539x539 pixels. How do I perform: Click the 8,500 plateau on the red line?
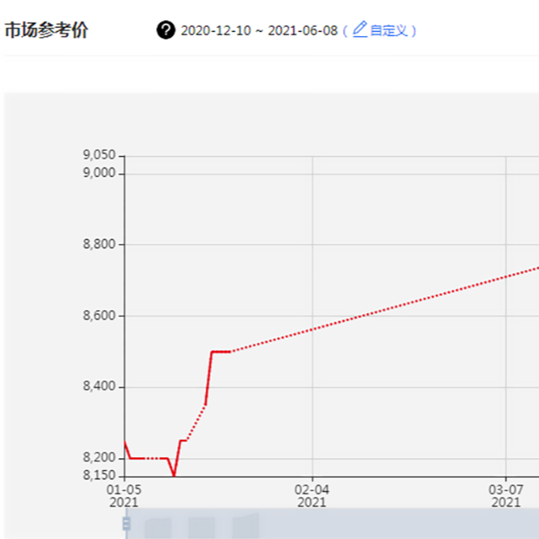coord(221,351)
